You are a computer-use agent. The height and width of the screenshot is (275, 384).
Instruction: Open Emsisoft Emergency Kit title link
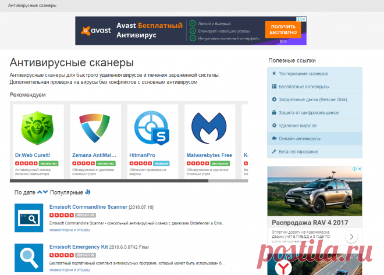79,247
